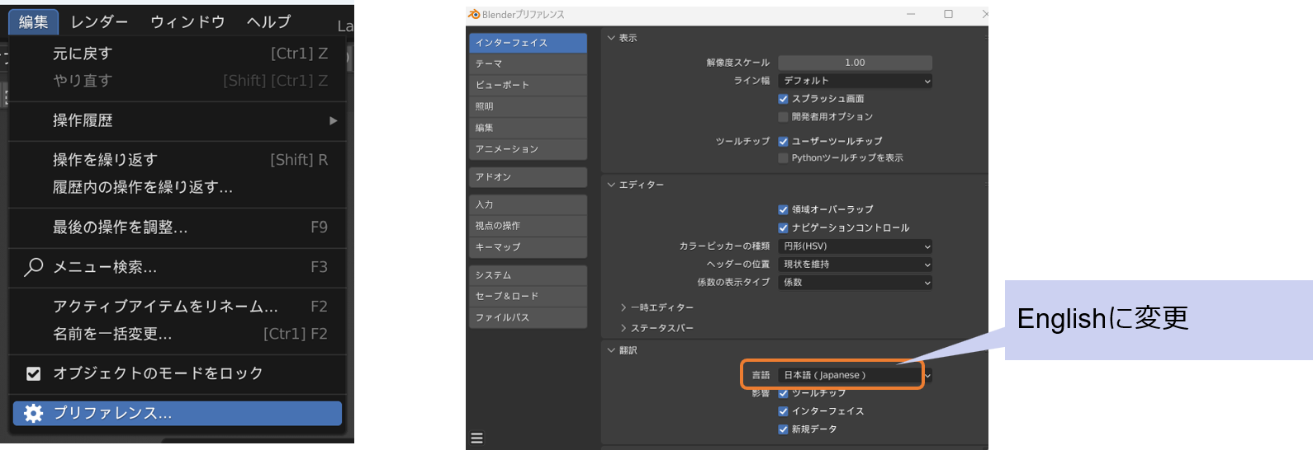Screen dimensions: 1313x450
Task: Toggle 新規データ translation checkbox
Action: pyautogui.click(x=783, y=429)
